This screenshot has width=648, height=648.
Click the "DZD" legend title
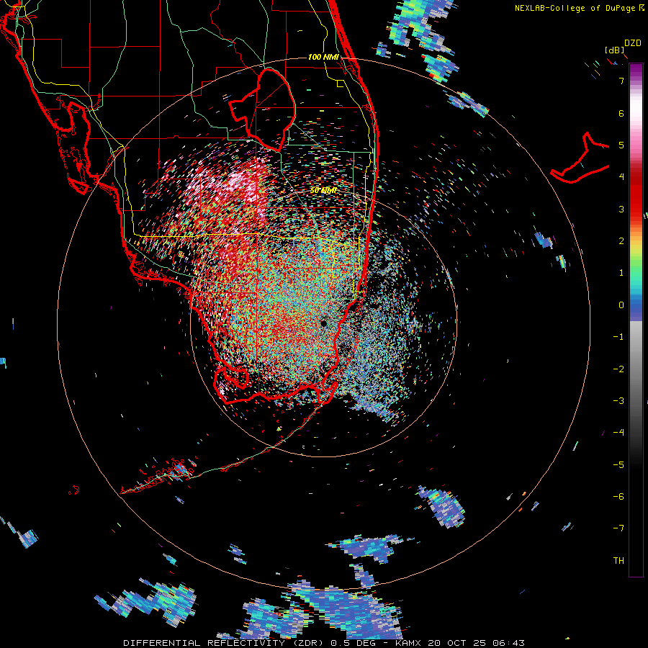pos(633,43)
